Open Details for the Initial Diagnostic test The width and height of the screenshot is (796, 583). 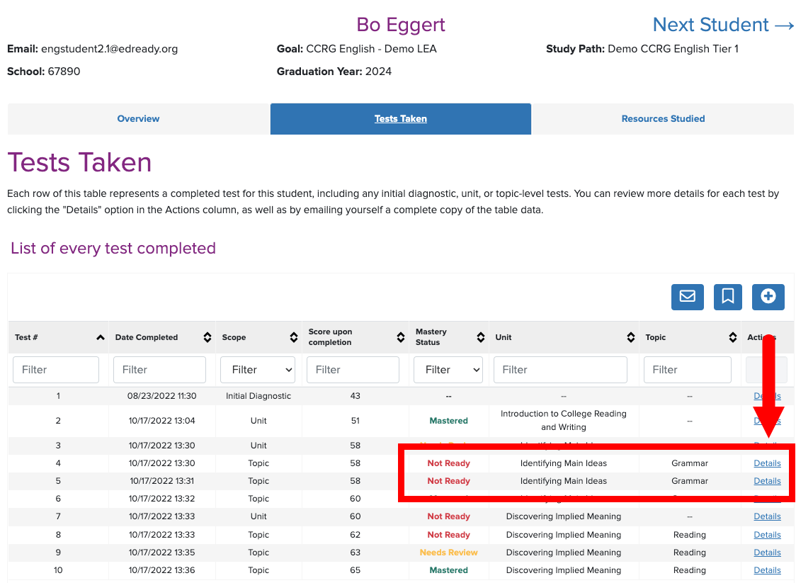tap(767, 395)
